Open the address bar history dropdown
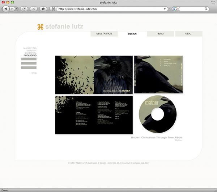The image size is (217, 192). tap(165, 9)
